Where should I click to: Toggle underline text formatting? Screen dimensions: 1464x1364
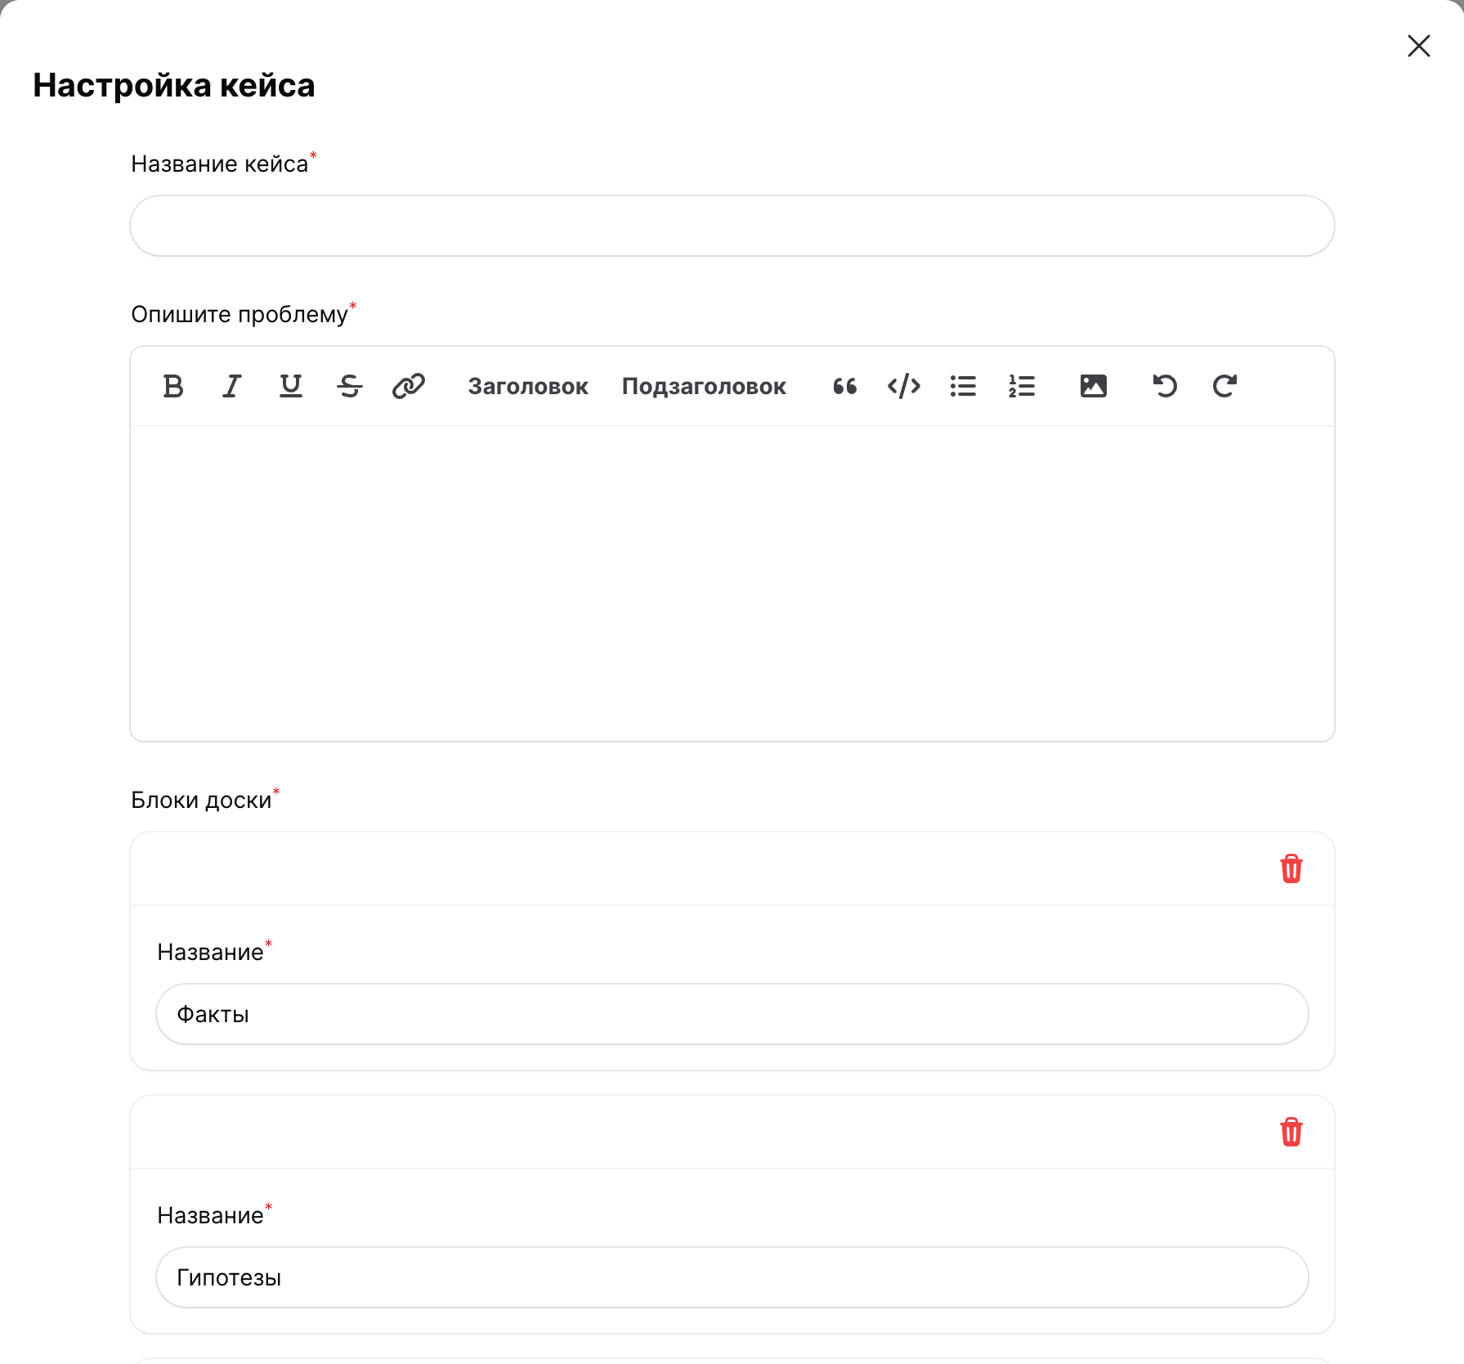coord(291,386)
